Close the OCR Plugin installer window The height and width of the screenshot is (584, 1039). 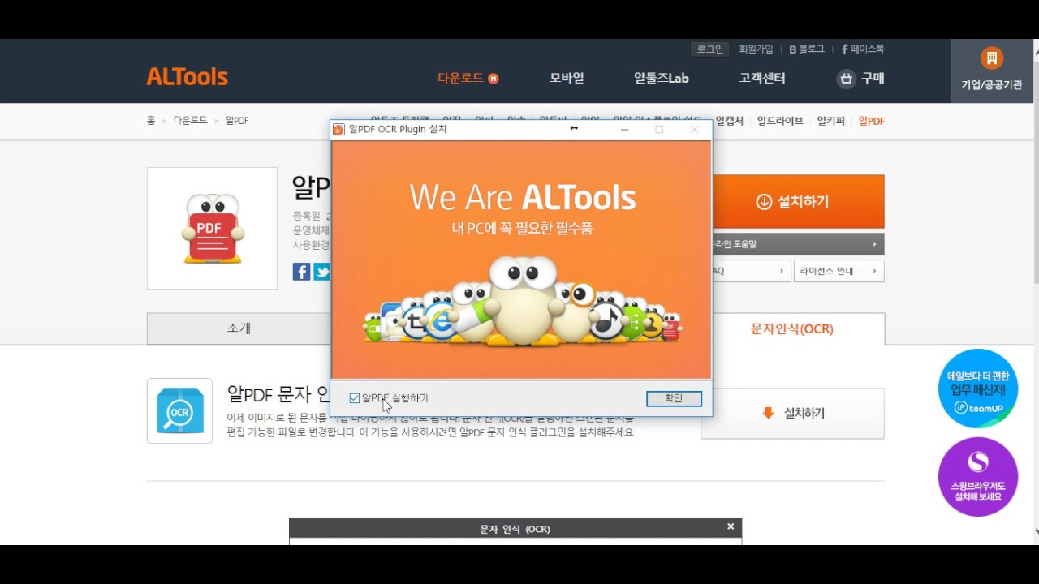coord(695,129)
